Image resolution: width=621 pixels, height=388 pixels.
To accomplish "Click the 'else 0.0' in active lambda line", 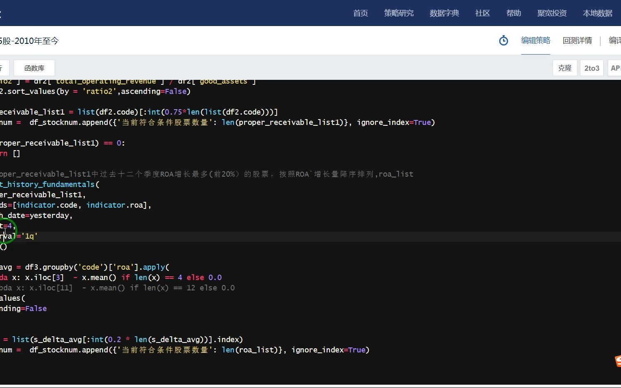I will (204, 278).
